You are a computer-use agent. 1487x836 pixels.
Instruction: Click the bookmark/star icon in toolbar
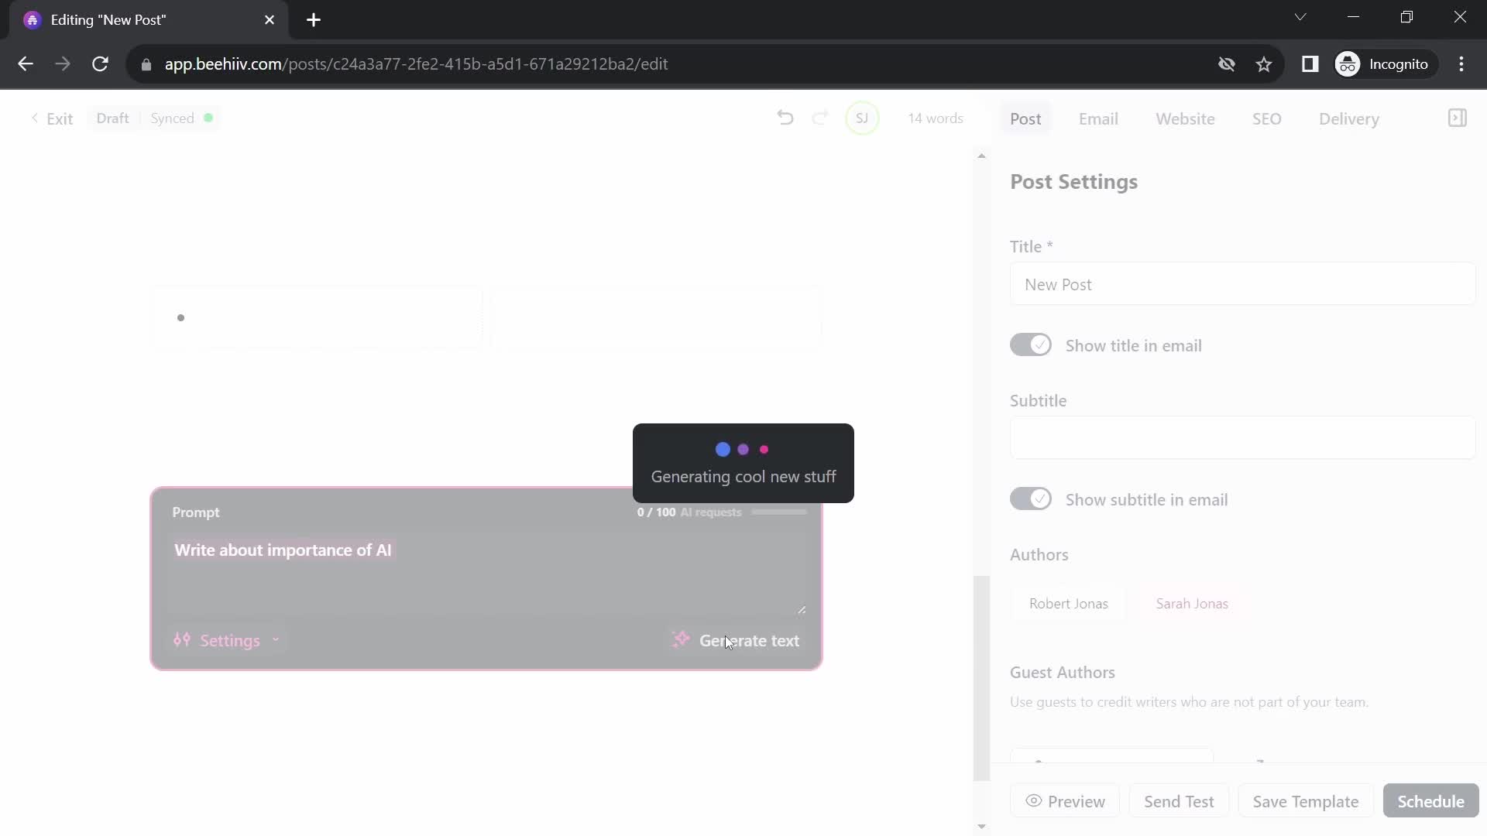[x=1265, y=64]
